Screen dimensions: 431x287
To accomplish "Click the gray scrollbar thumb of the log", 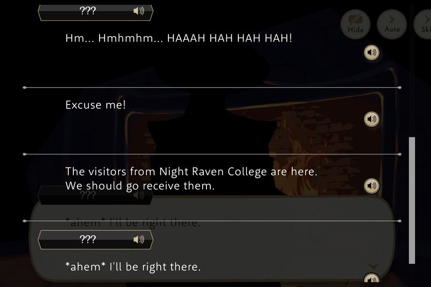I will coord(412,200).
